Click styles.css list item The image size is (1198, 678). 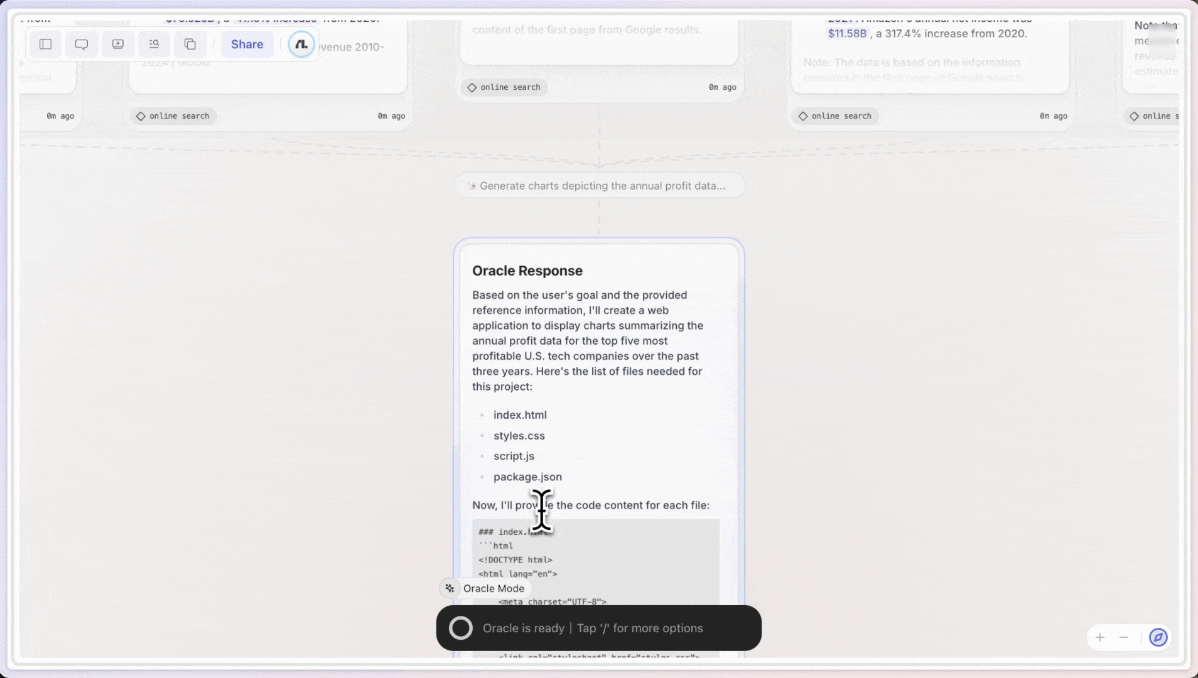519,436
